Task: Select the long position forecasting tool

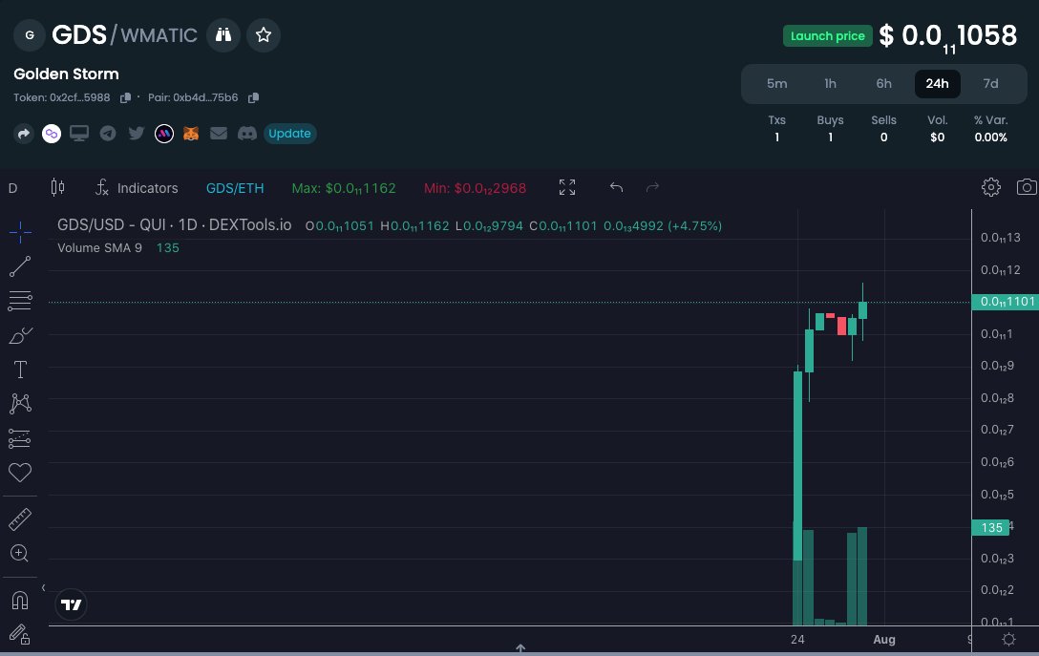Action: coord(20,438)
